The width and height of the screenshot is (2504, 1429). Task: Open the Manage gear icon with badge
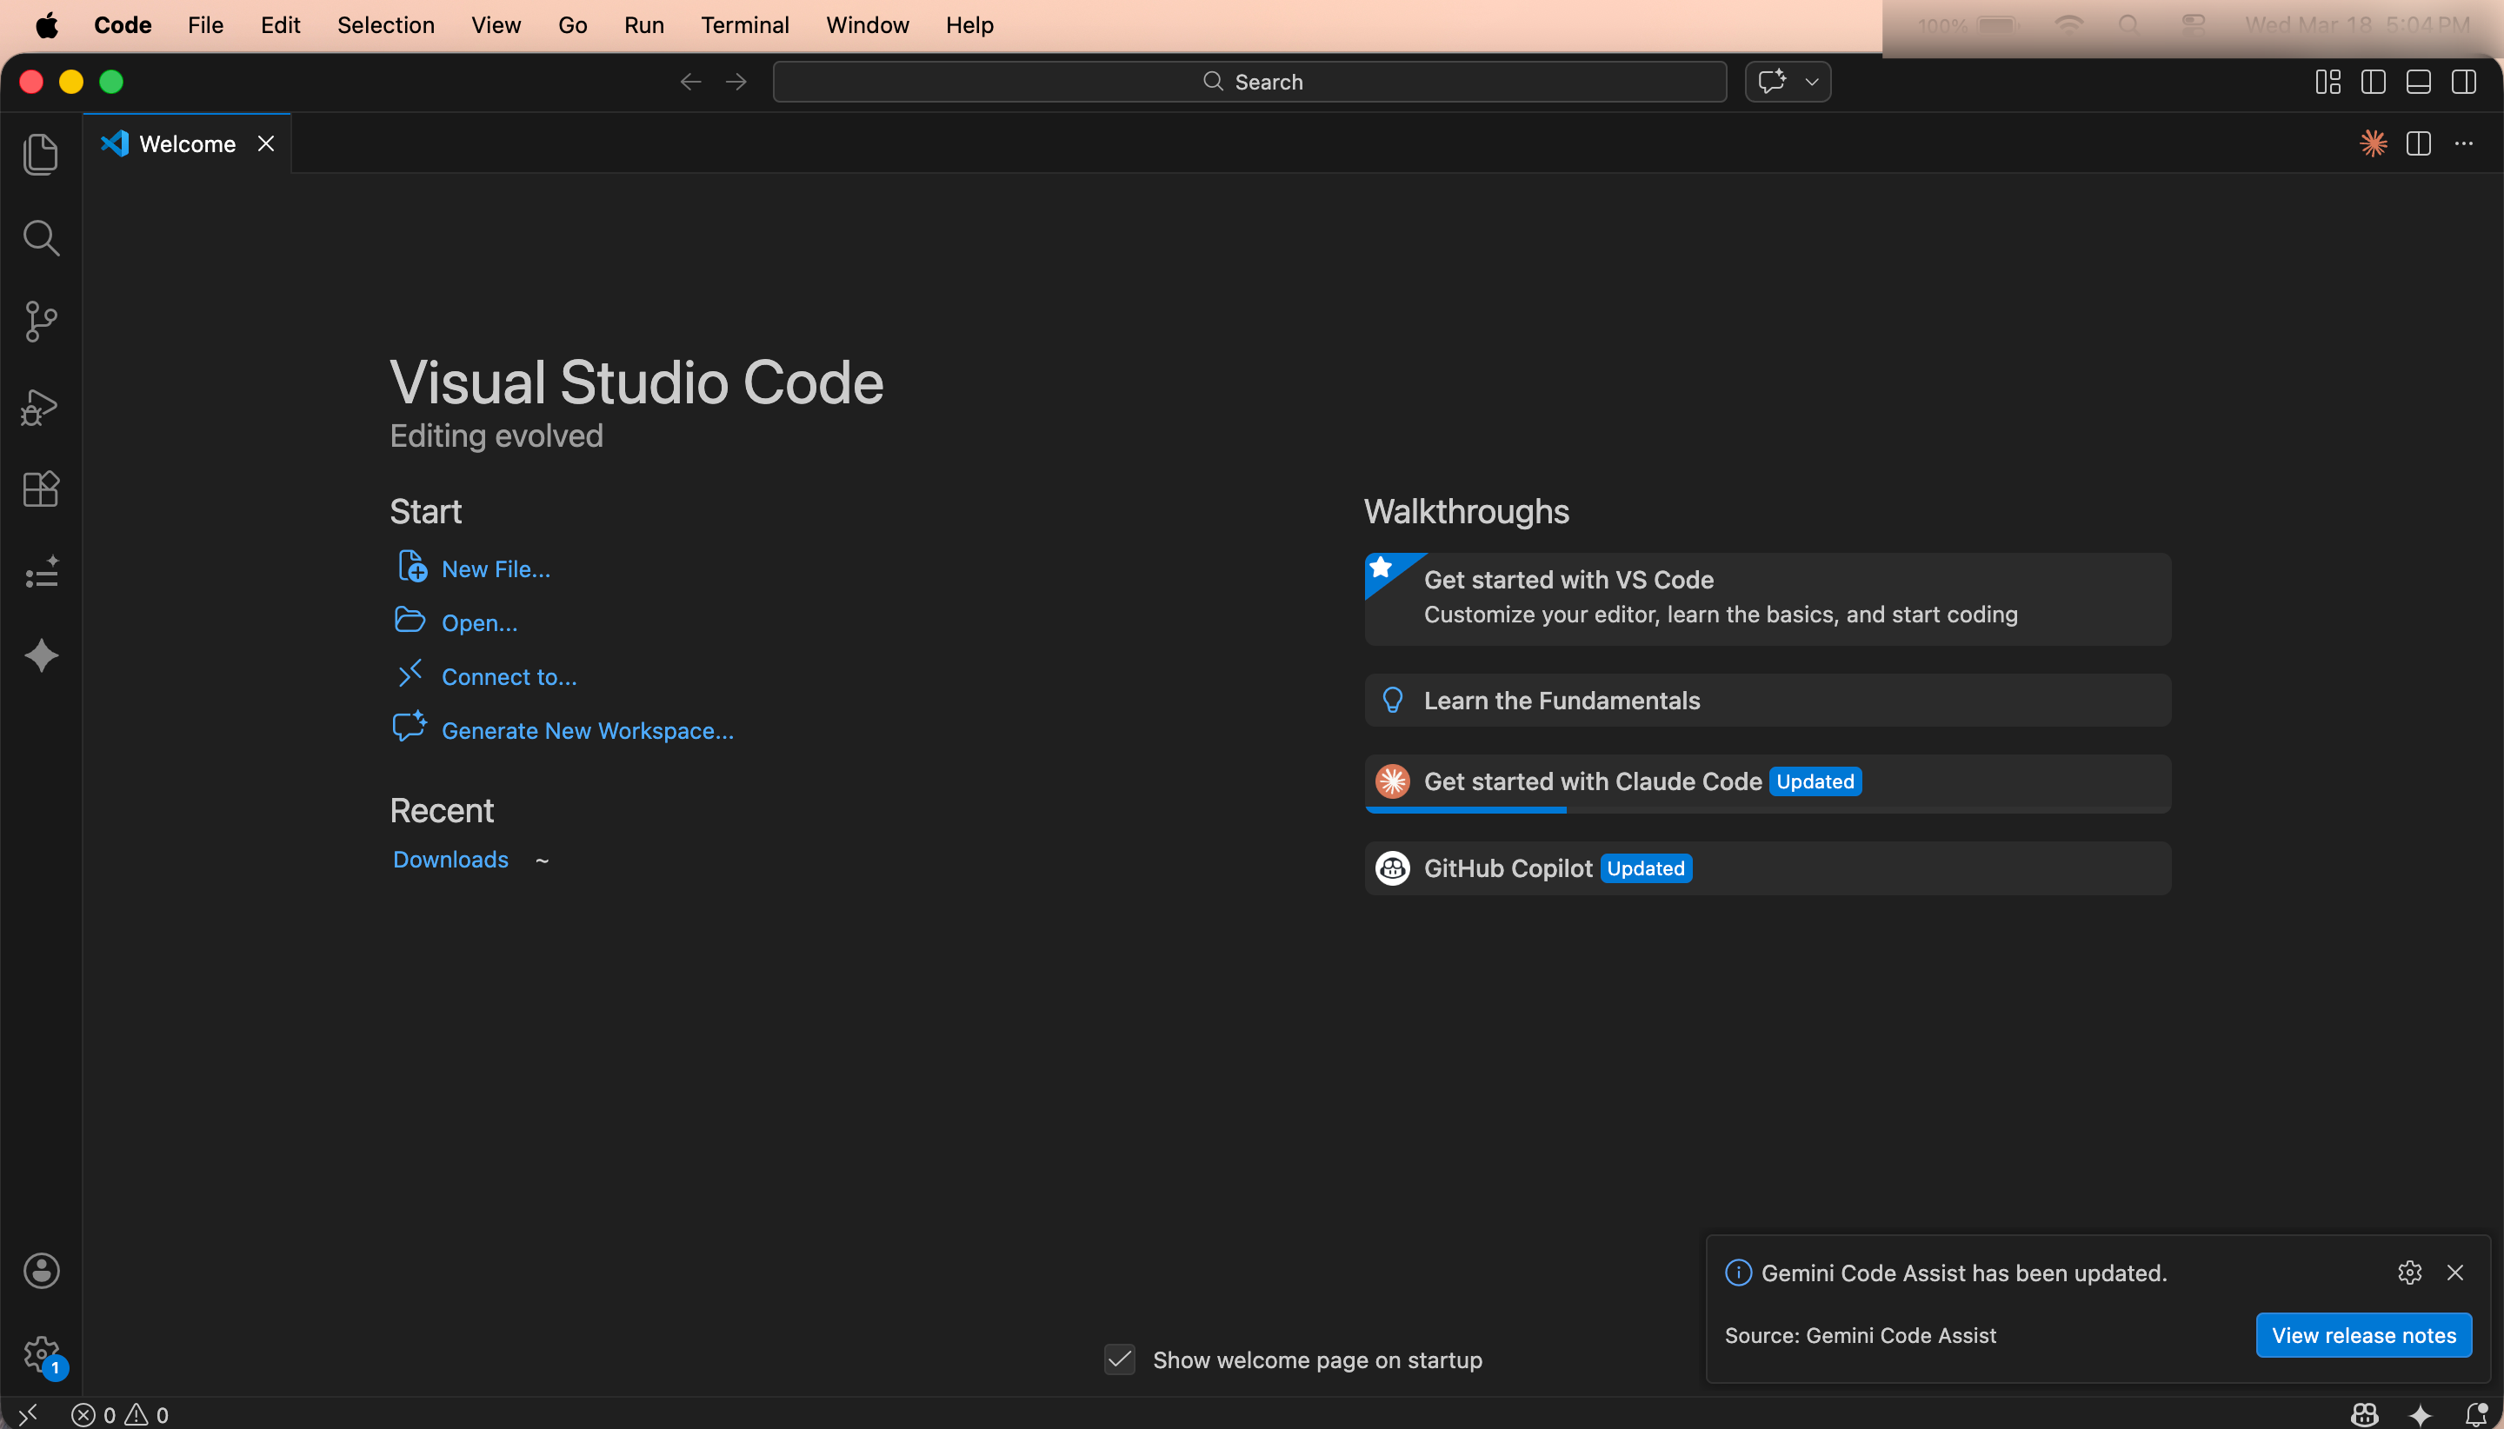point(40,1354)
